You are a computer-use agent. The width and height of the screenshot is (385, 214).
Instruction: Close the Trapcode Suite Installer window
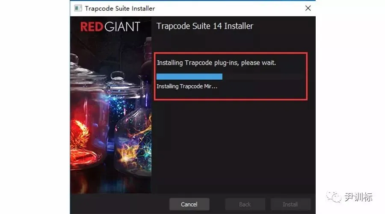308,9
